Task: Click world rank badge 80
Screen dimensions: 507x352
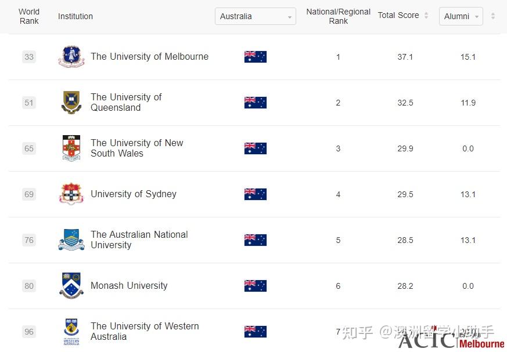Action: pos(29,286)
